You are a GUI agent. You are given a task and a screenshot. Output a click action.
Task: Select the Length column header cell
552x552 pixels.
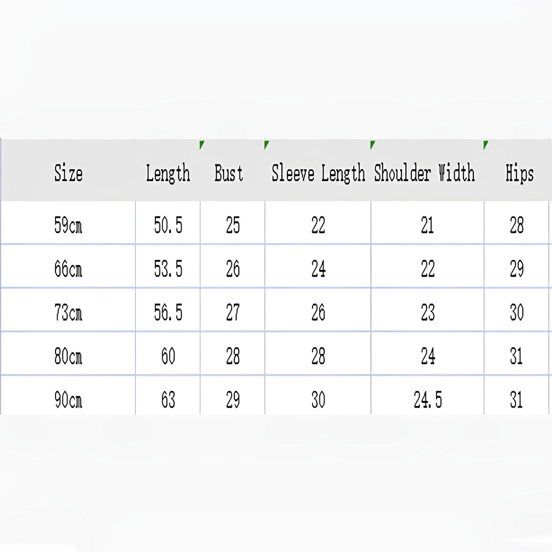tap(168, 174)
